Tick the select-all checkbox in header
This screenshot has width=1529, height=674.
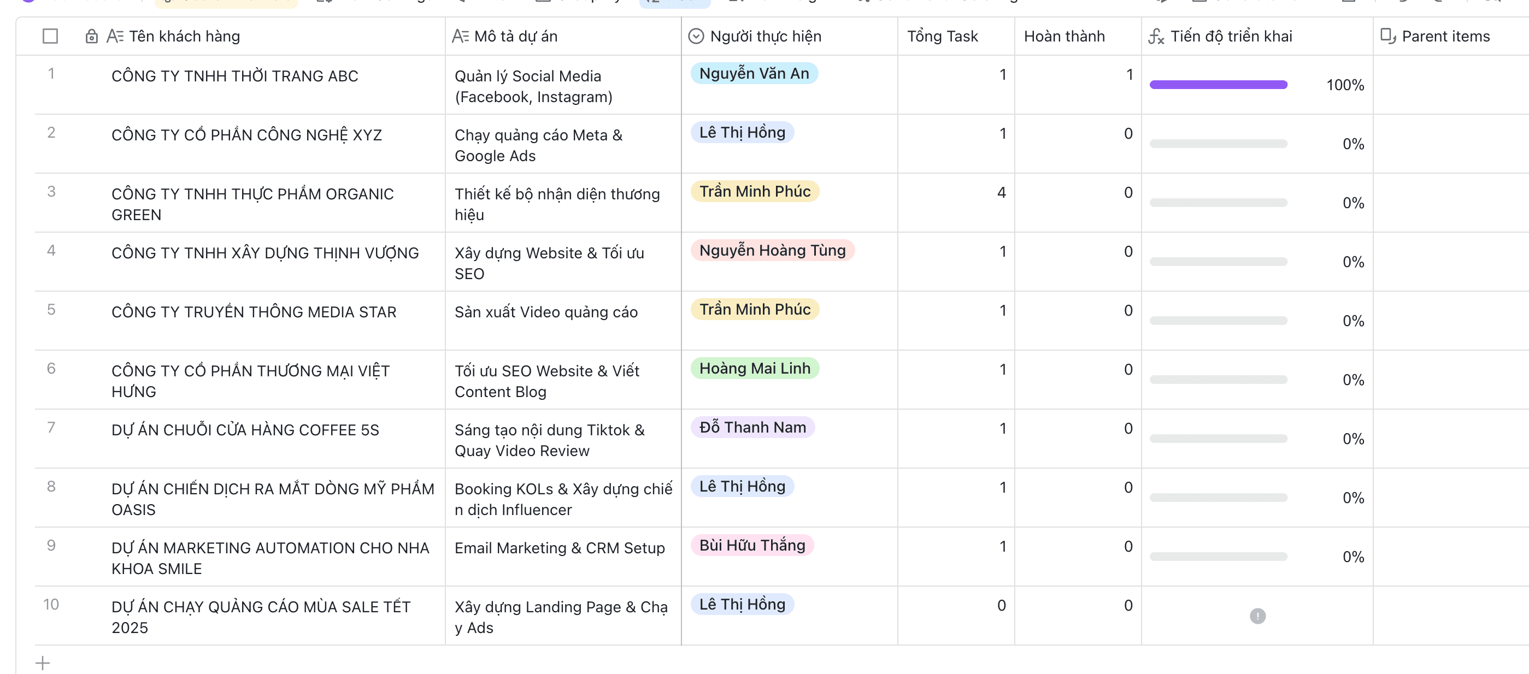pos(50,37)
